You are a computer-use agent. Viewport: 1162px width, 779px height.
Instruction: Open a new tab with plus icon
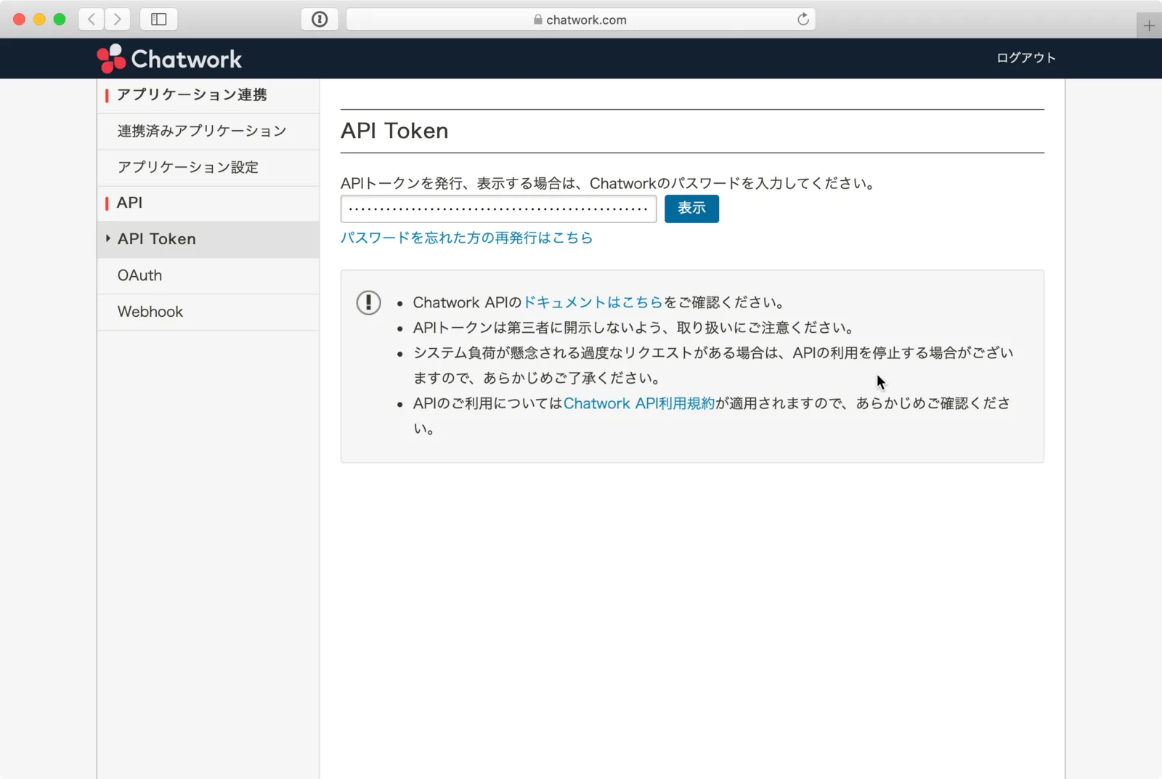pyautogui.click(x=1149, y=26)
